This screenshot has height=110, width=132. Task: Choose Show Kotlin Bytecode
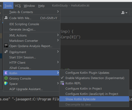pyautogui.click(x=94, y=99)
